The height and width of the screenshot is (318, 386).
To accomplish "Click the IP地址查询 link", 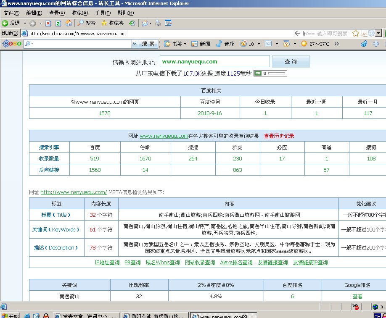I will point(107,263).
